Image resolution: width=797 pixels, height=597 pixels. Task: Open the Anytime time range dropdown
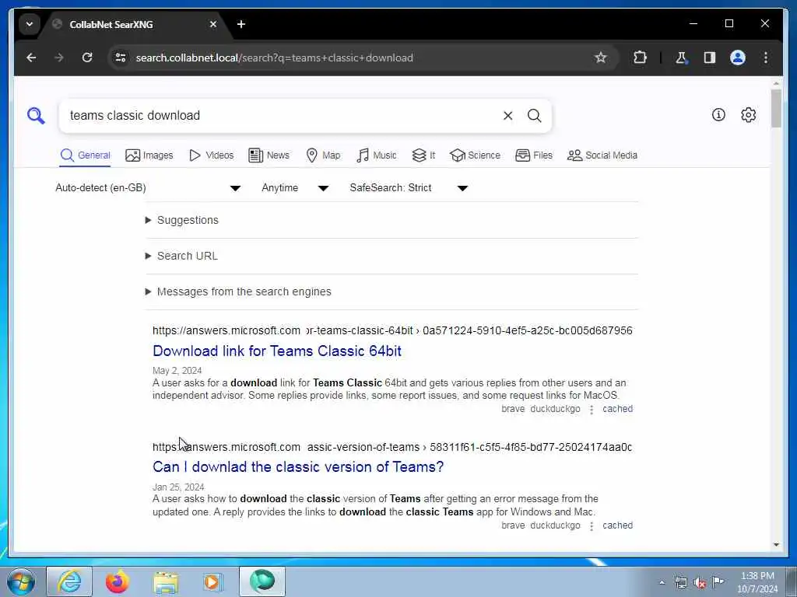[295, 188]
